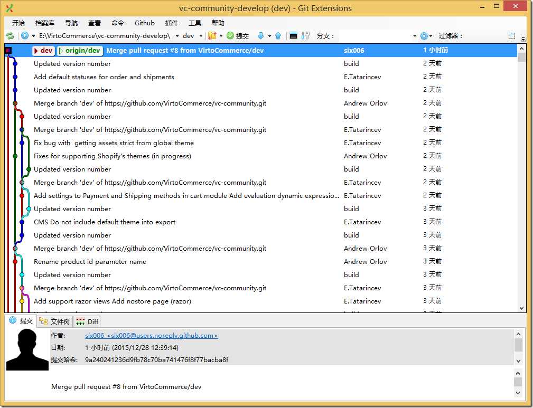Open the 导航 menu
The width and height of the screenshot is (533, 408).
pos(71,23)
